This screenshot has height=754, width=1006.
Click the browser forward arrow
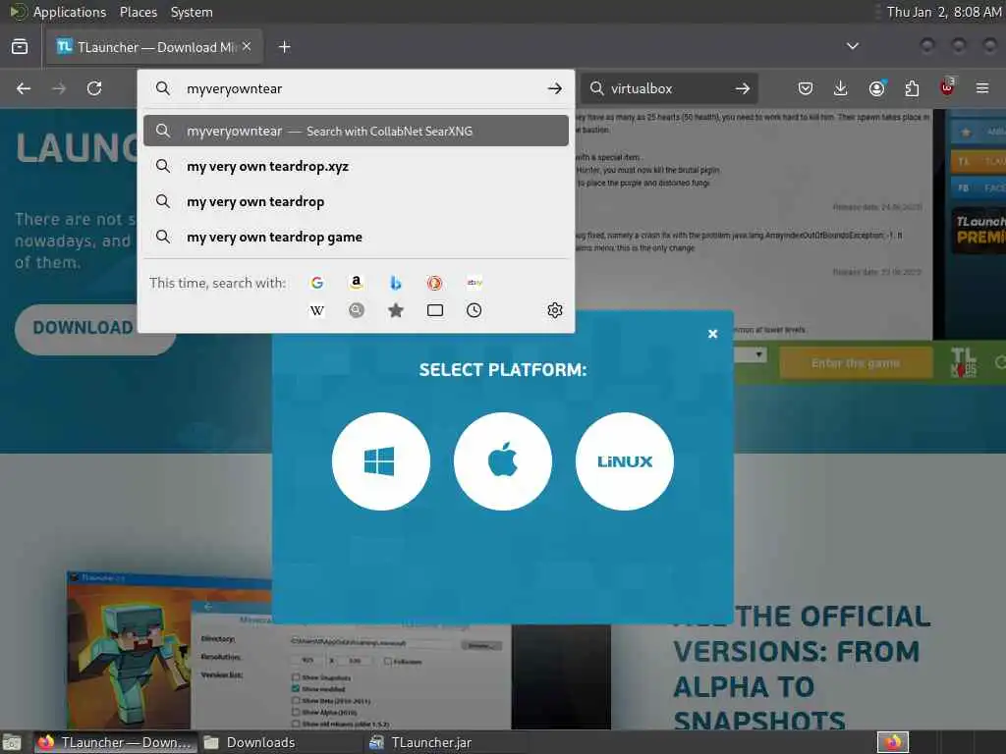click(x=59, y=88)
